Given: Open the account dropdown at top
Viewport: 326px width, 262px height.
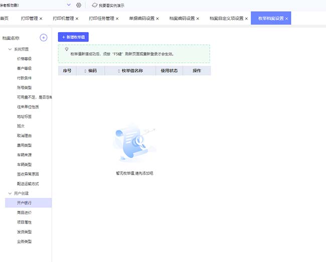Looking at the screenshot, I should pos(69,5).
